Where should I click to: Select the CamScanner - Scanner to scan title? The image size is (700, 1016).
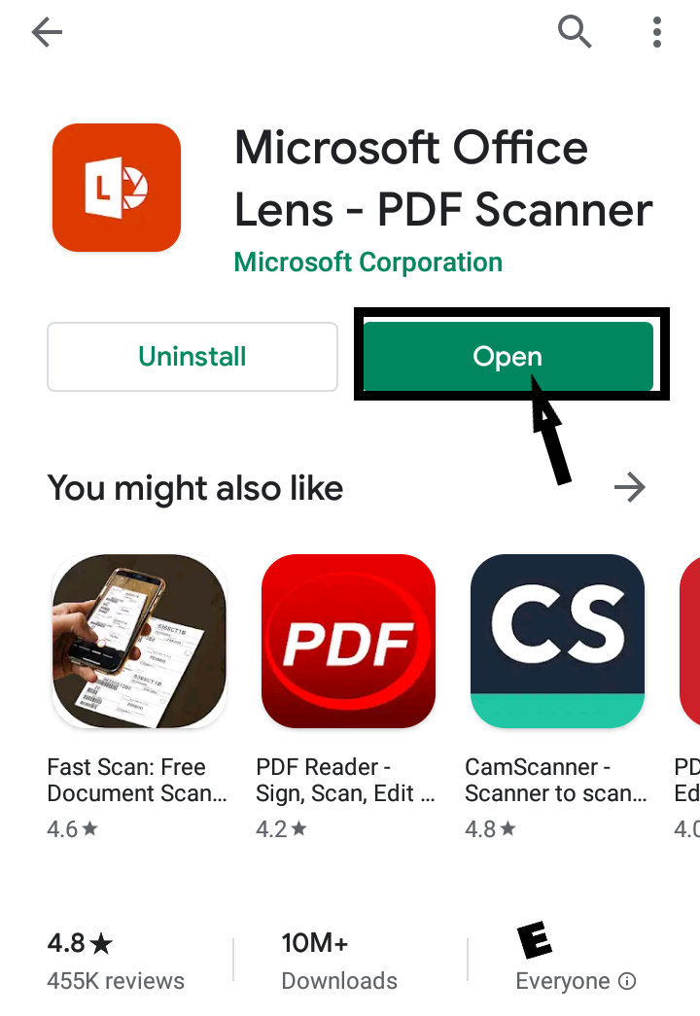(556, 780)
